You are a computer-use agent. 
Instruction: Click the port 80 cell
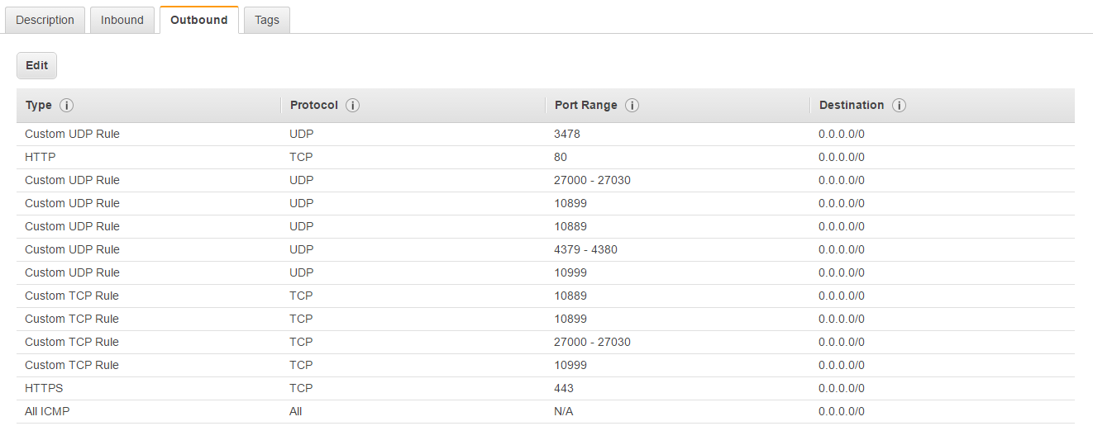click(561, 157)
